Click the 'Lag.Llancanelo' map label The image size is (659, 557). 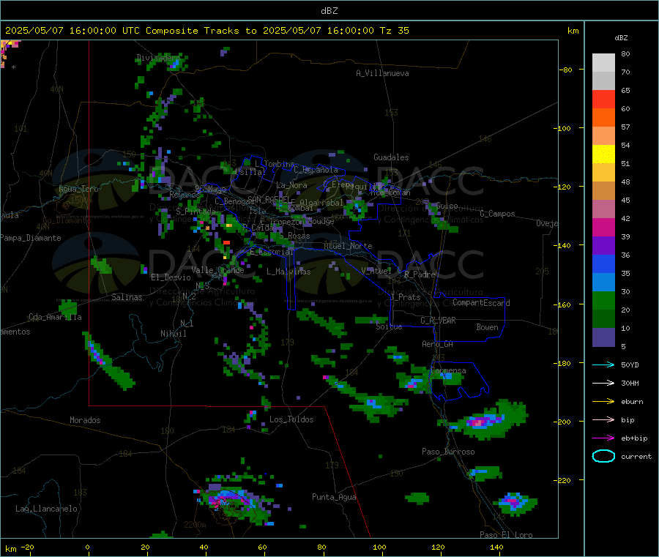[x=46, y=509]
